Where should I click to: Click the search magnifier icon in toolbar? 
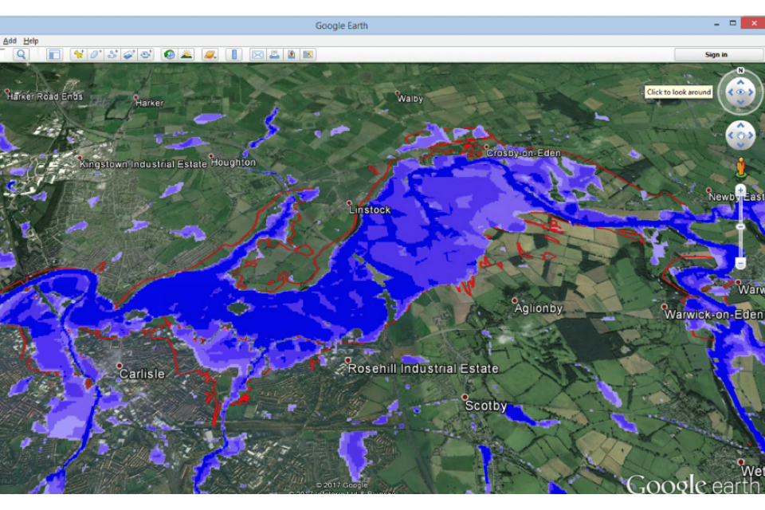tap(21, 54)
